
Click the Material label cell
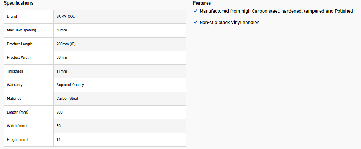point(29,98)
